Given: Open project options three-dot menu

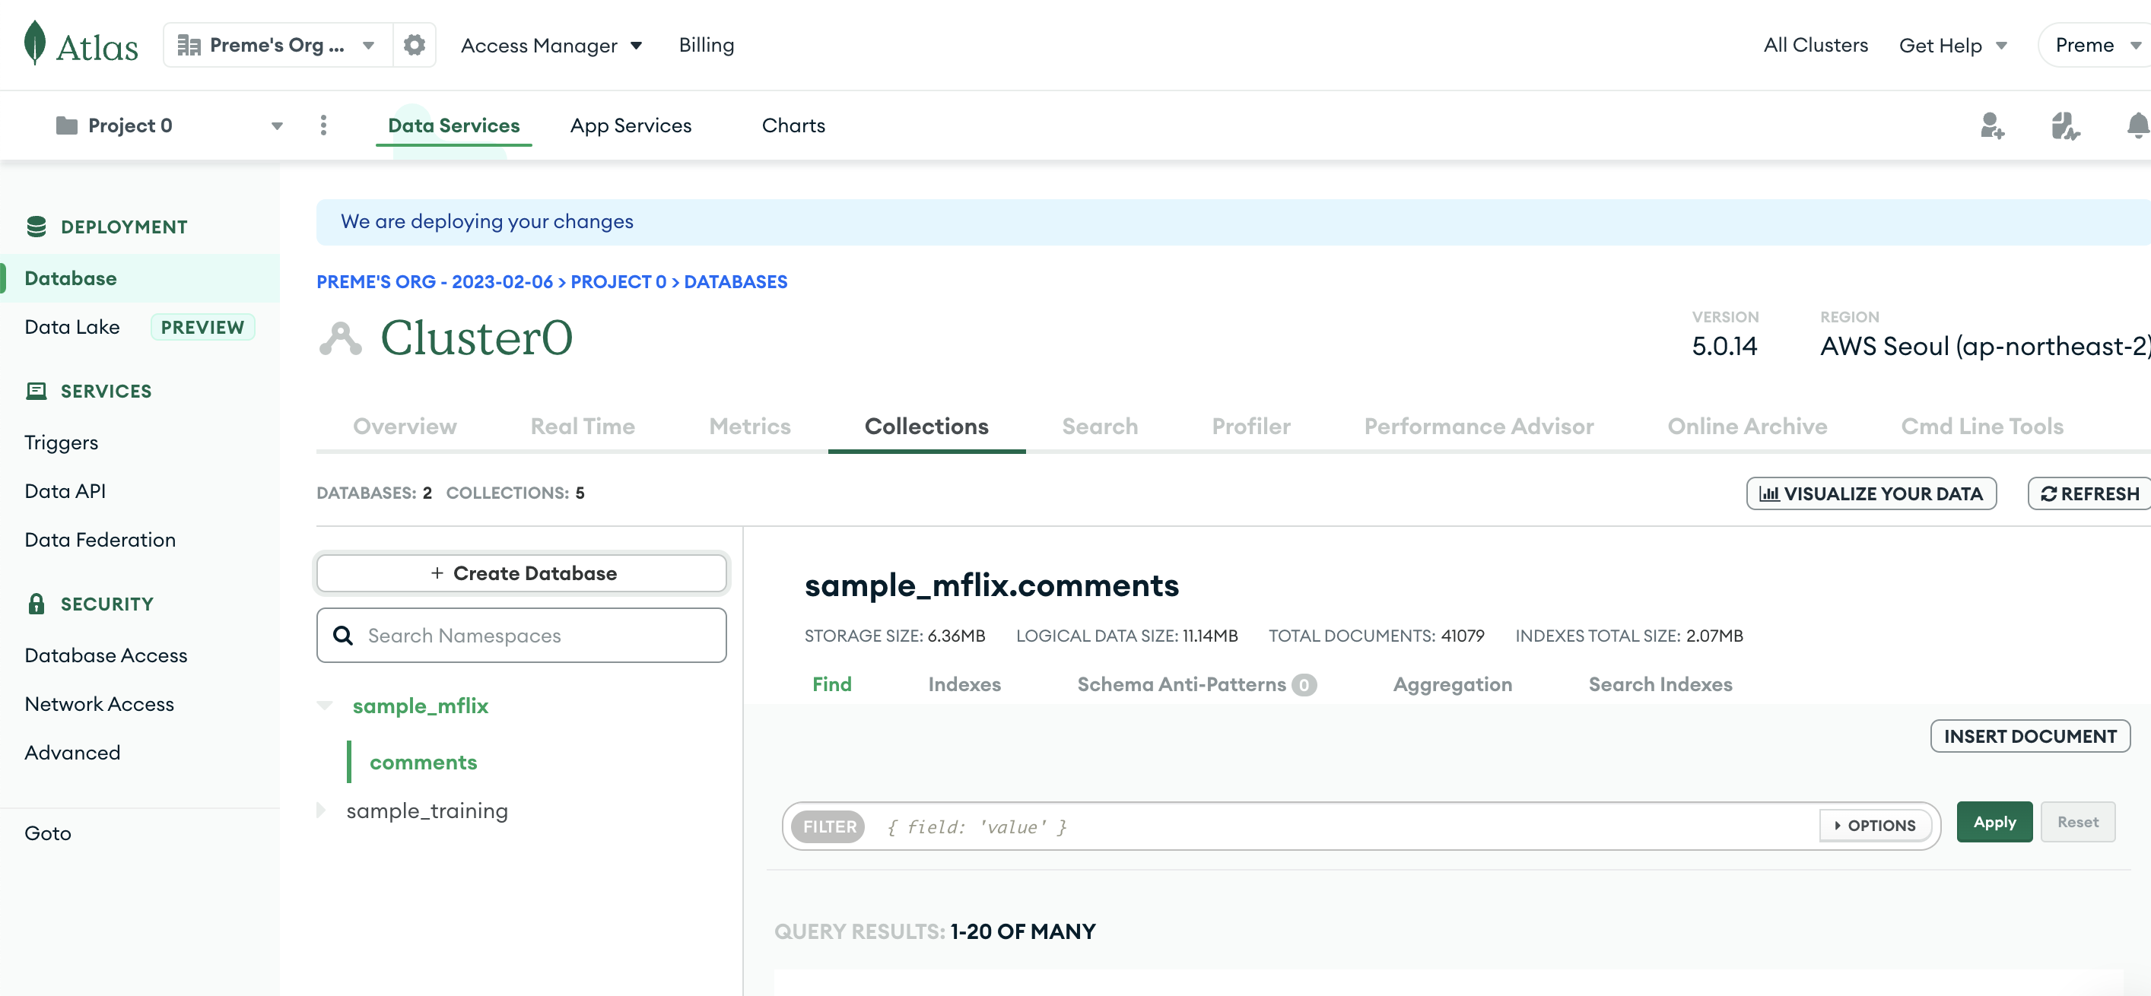Looking at the screenshot, I should click(x=324, y=125).
